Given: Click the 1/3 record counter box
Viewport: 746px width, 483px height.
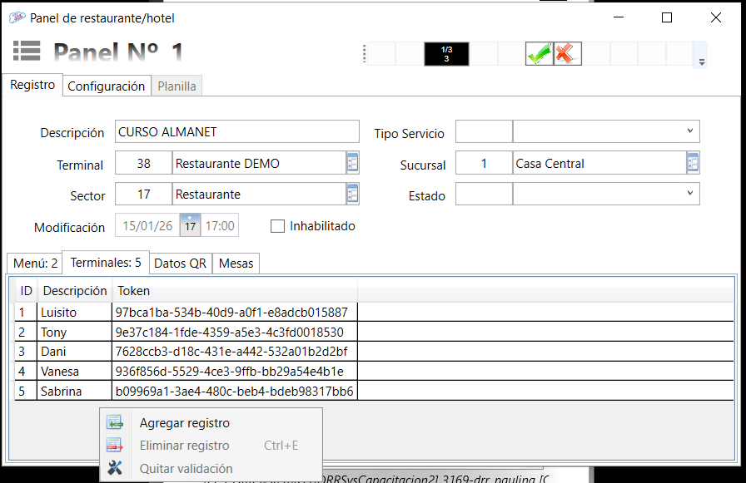Looking at the screenshot, I should [x=446, y=54].
